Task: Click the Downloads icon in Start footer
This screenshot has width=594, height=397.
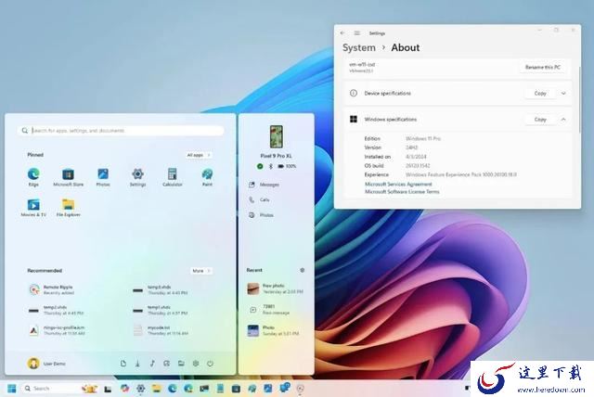Action: click(x=137, y=364)
